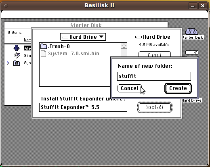Click the Hard Drive volume icon in dialog
210x167 pixels.
[x=139, y=37]
